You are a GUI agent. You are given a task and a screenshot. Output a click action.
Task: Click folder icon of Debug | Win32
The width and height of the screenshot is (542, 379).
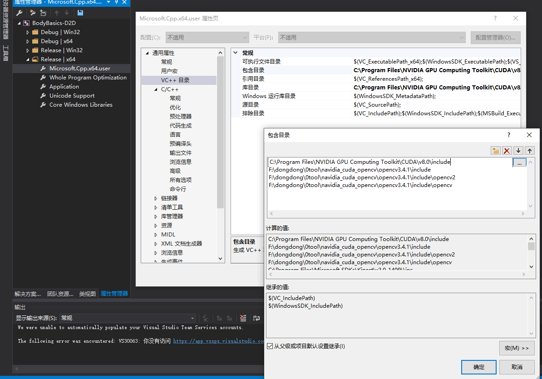35,32
